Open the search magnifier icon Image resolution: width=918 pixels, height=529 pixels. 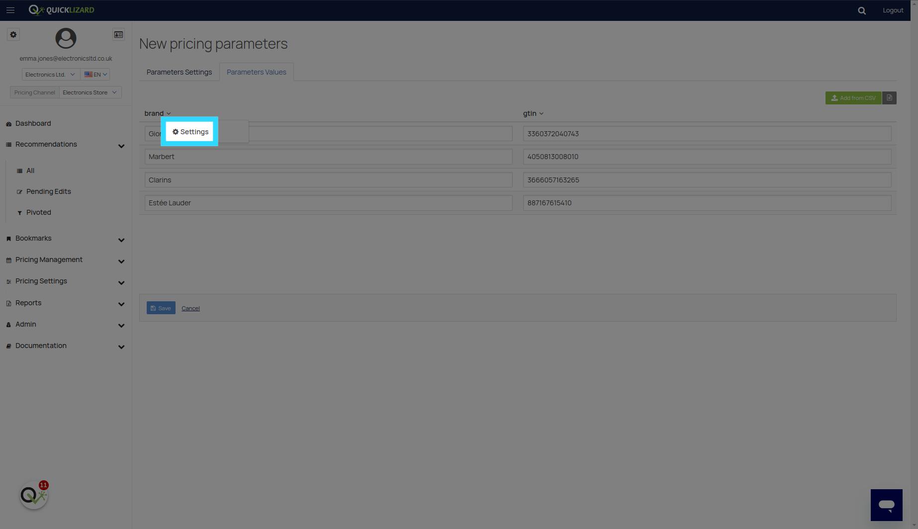tap(862, 10)
